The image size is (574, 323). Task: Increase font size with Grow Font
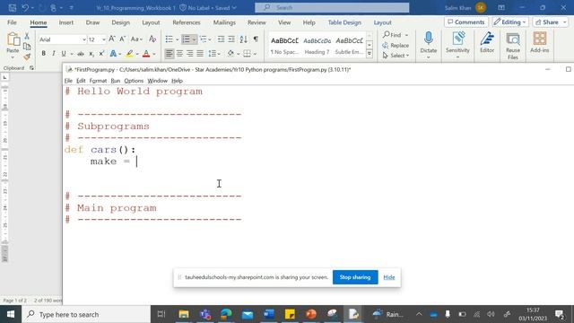(x=112, y=39)
